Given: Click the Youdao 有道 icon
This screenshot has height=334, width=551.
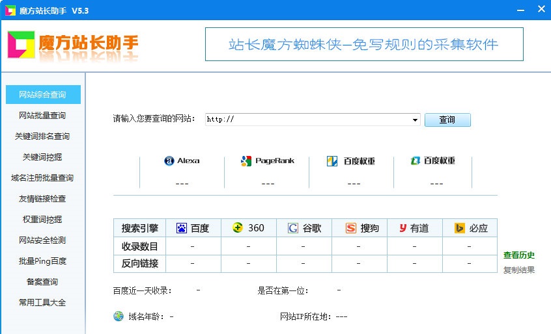Looking at the screenshot, I should [403, 228].
